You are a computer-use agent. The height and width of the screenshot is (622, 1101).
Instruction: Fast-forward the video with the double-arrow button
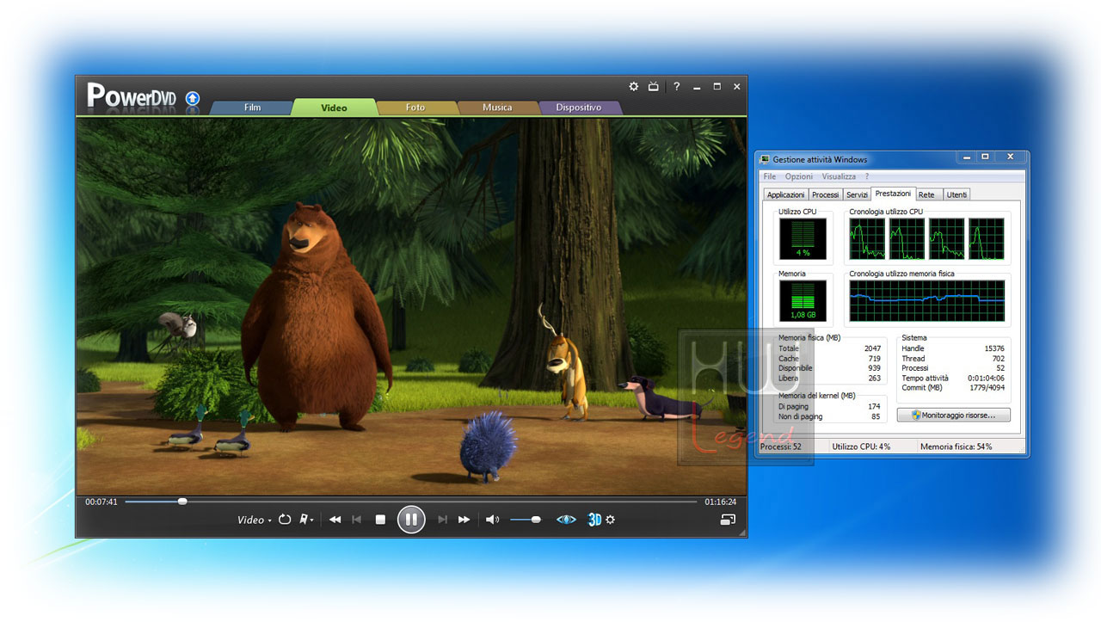point(464,520)
